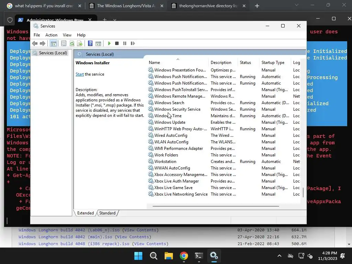352x264 pixels.
Task: Open taskbar Search
Action: (x=154, y=256)
